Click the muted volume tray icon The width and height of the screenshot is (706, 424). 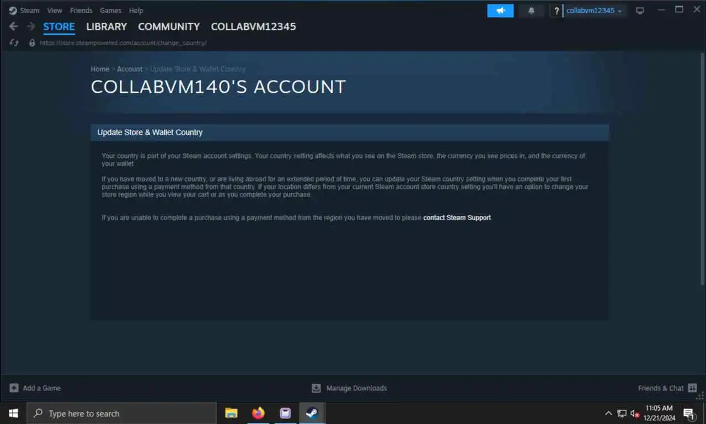pyautogui.click(x=634, y=413)
